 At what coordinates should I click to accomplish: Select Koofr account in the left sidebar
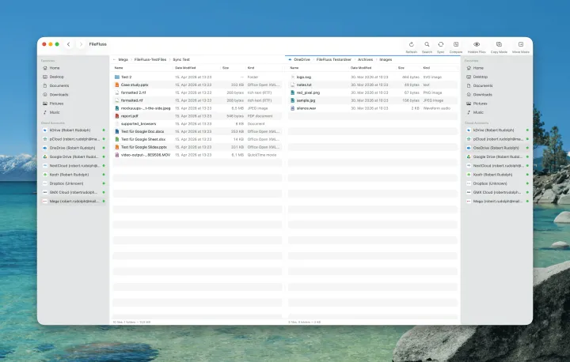(74, 175)
